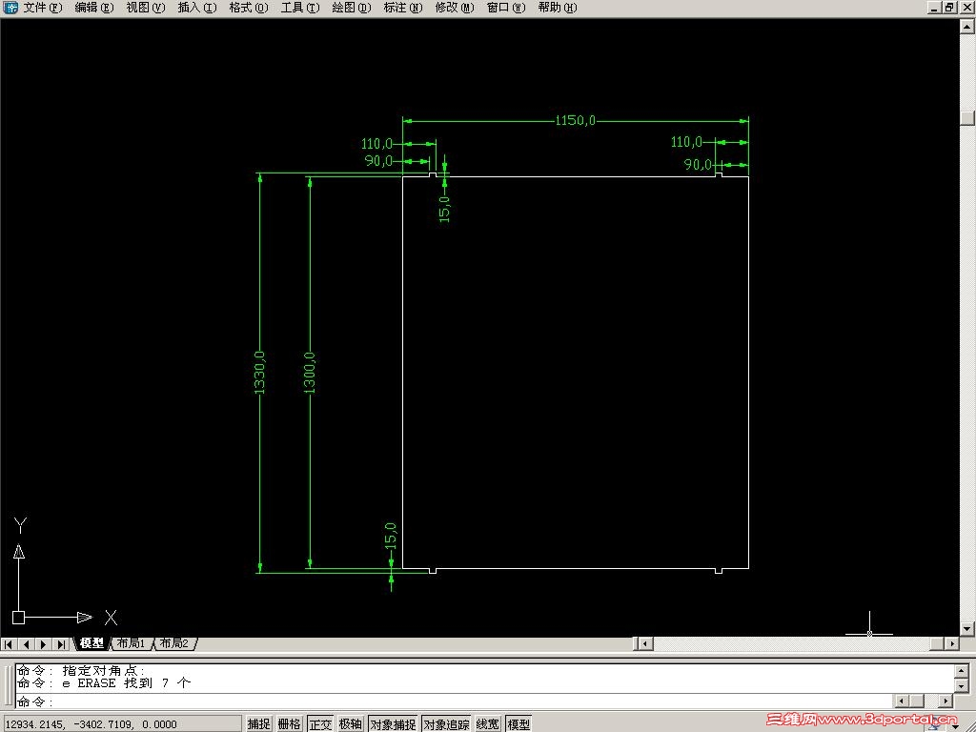The image size is (976, 732).
Task: Open the 修改(M) menu
Action: (x=455, y=8)
